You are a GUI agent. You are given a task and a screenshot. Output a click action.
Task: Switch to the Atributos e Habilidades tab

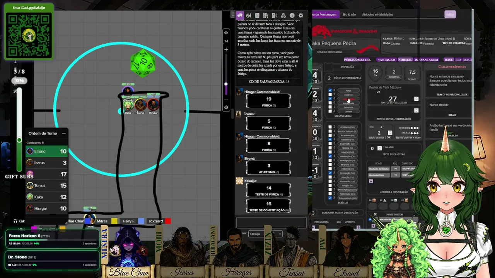pyautogui.click(x=377, y=15)
